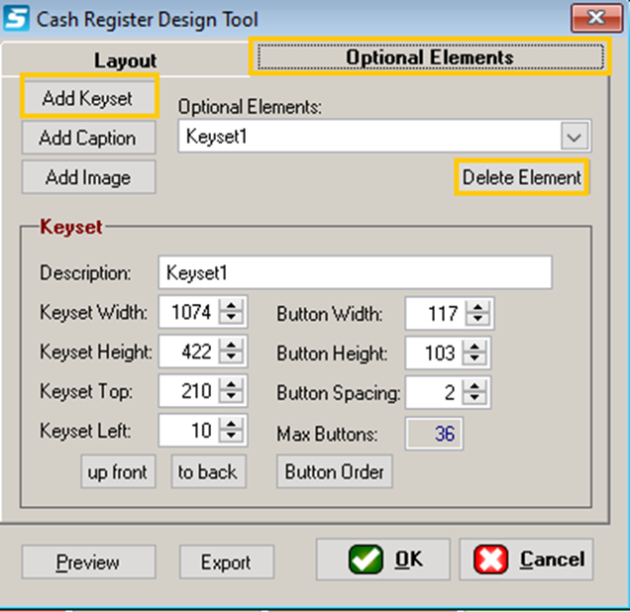Click the Add Image button

87,177
